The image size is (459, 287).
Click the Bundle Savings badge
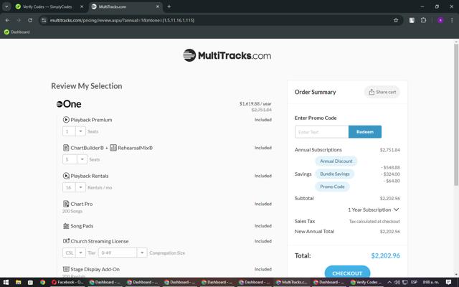(335, 174)
